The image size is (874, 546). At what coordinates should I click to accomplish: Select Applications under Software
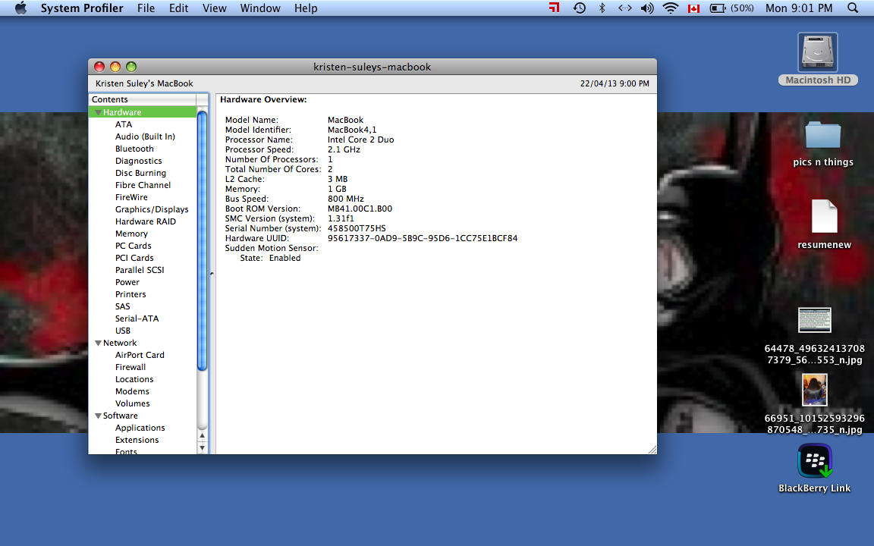140,428
